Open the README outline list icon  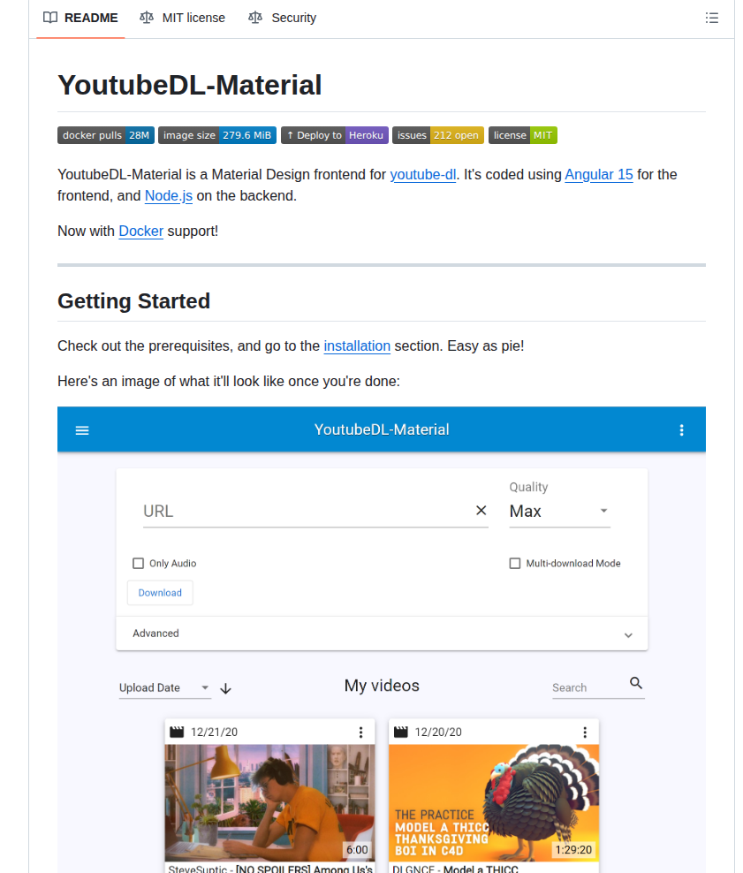click(711, 18)
